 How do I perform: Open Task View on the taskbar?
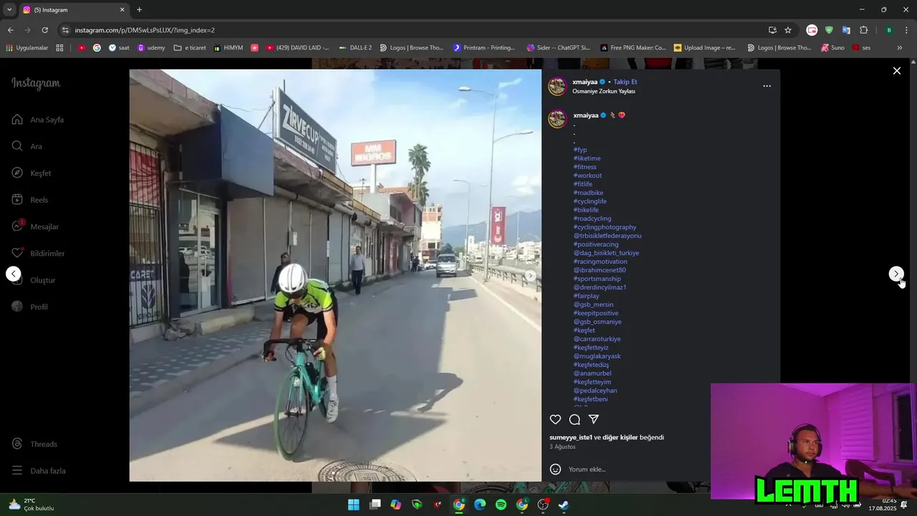tap(375, 505)
